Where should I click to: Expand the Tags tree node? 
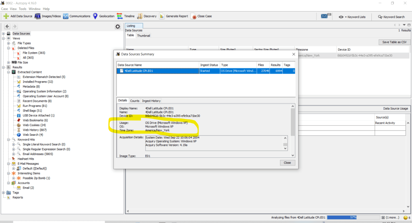pyautogui.click(x=4, y=192)
